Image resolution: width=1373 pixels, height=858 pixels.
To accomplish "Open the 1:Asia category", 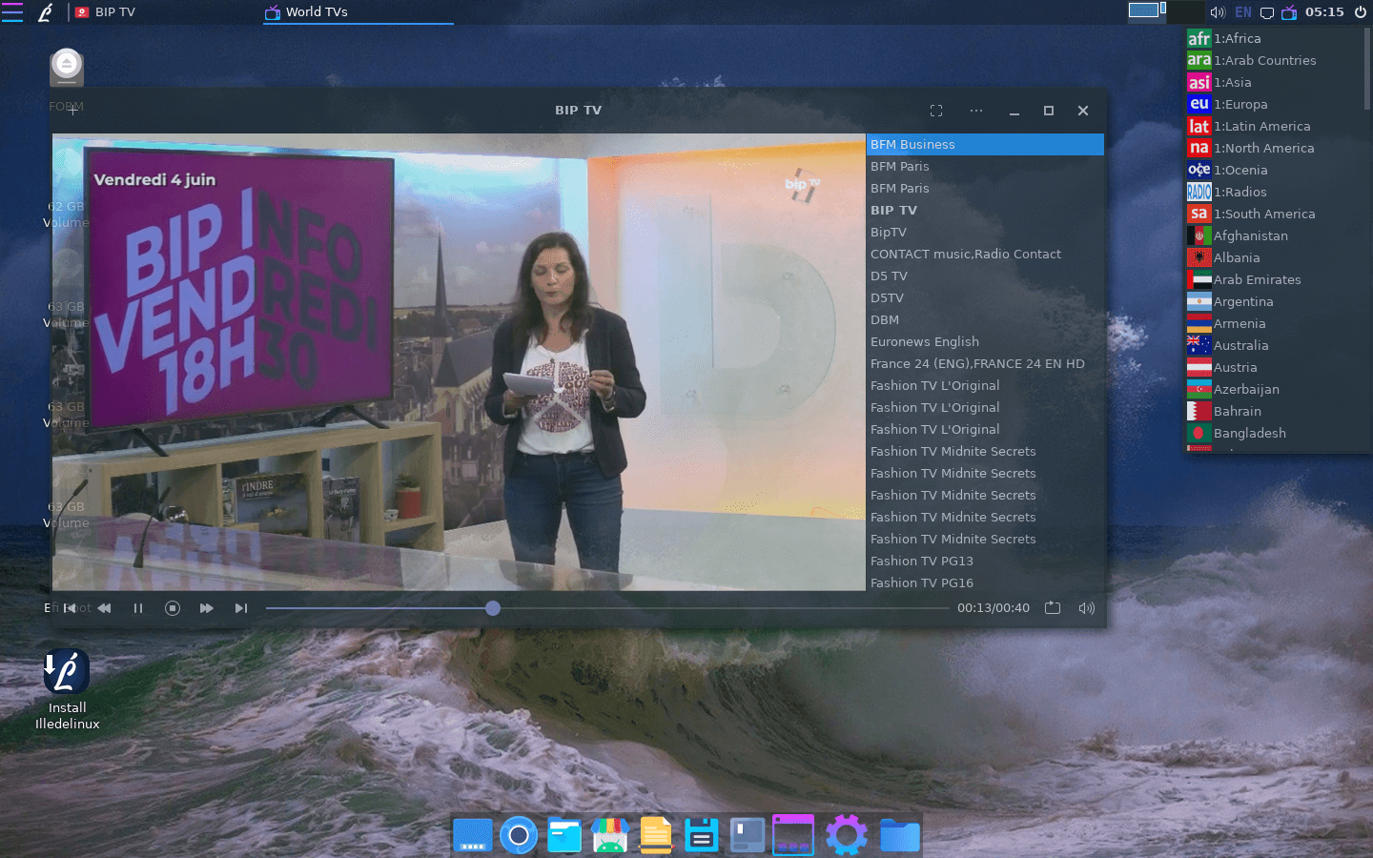I will 1275,82.
